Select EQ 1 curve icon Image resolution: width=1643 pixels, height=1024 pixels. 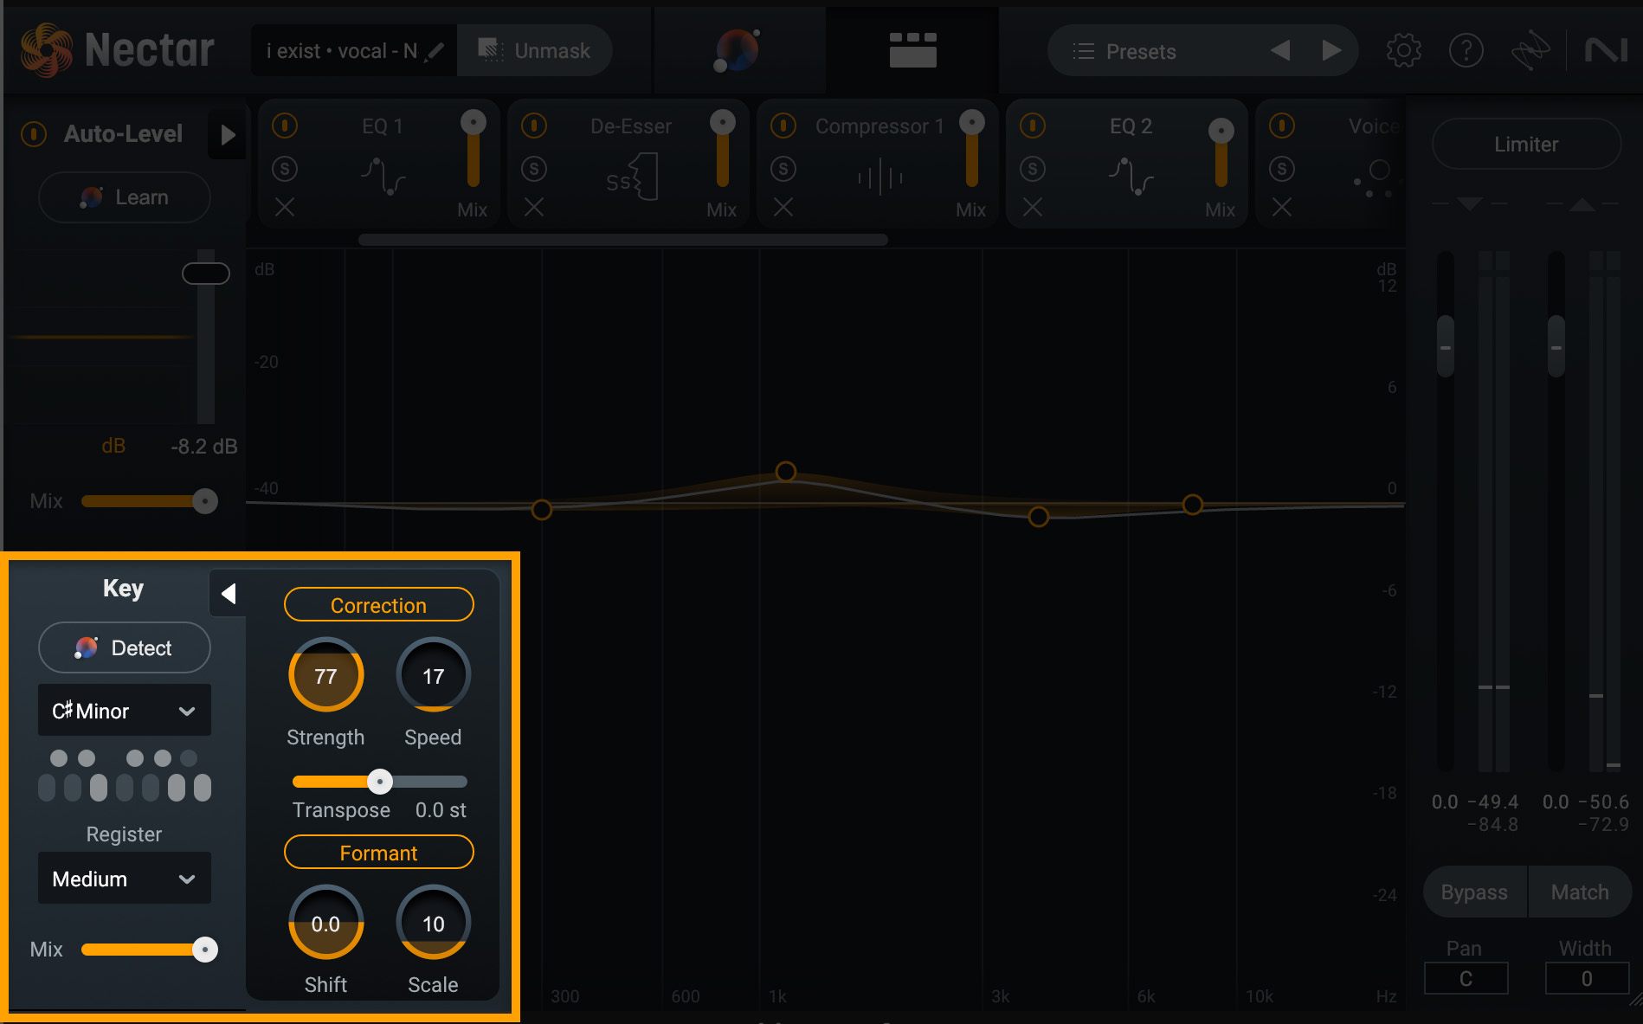pos(383,176)
